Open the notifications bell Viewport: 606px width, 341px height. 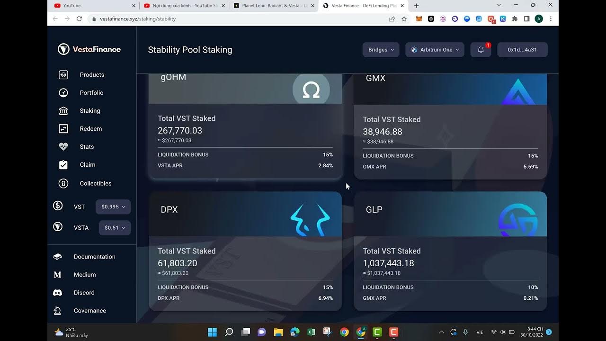click(x=481, y=50)
